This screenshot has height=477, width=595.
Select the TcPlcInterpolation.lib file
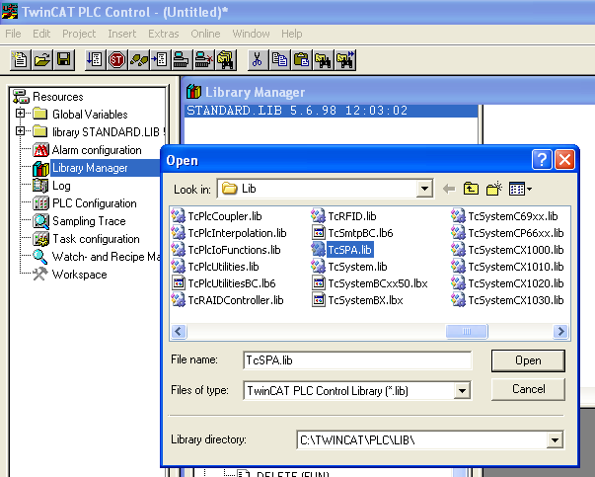pos(237,233)
